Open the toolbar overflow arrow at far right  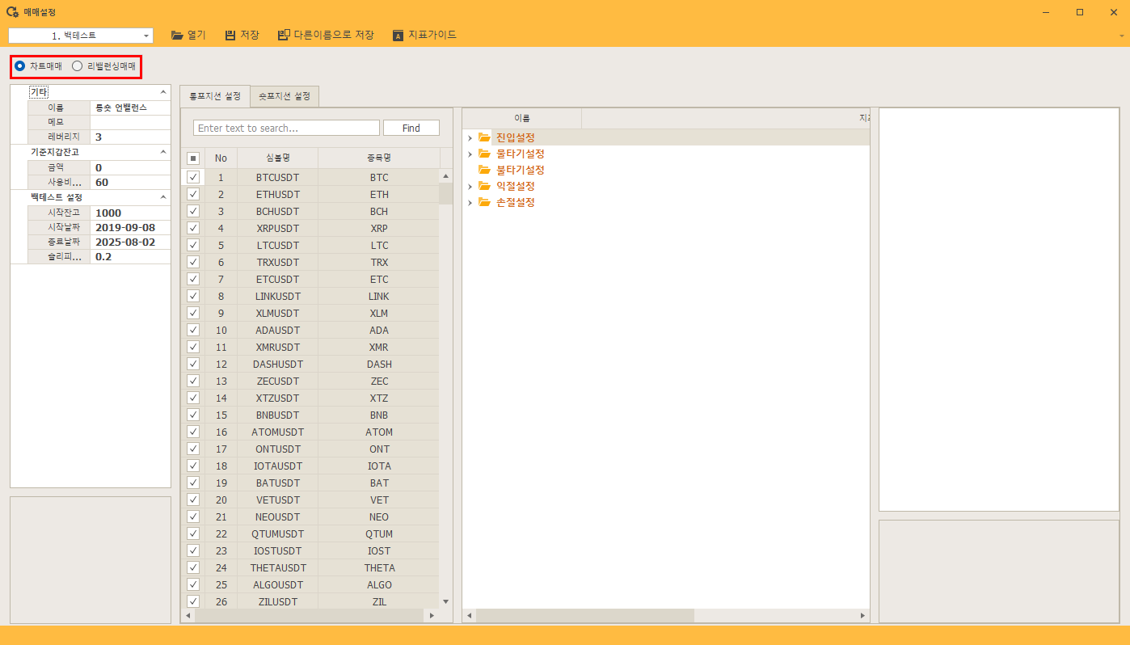1122,36
